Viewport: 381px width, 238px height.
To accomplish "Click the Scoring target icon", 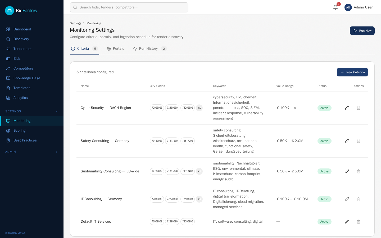I will 8,131.
